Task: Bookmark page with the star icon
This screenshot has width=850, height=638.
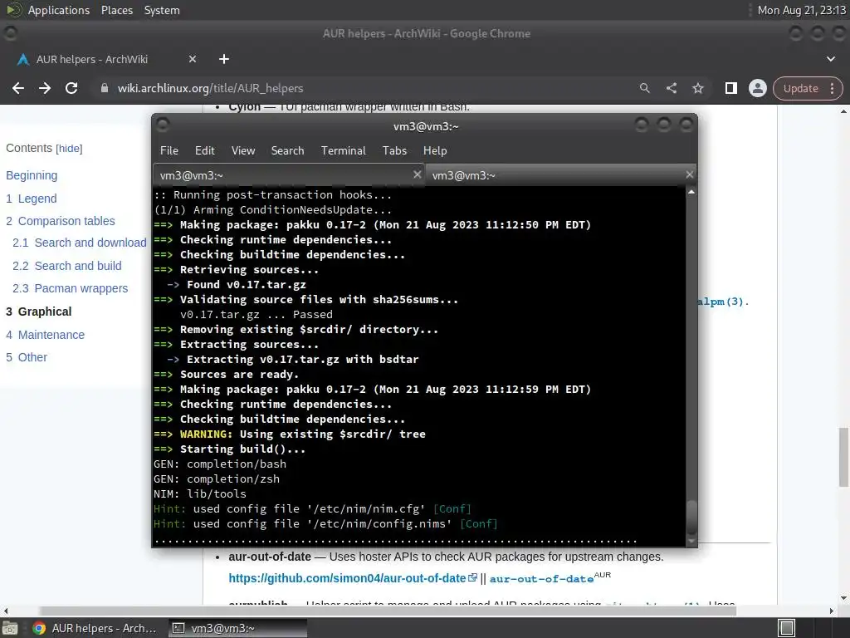Action: click(x=697, y=88)
